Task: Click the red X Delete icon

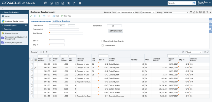Action: pyautogui.click(x=49, y=16)
